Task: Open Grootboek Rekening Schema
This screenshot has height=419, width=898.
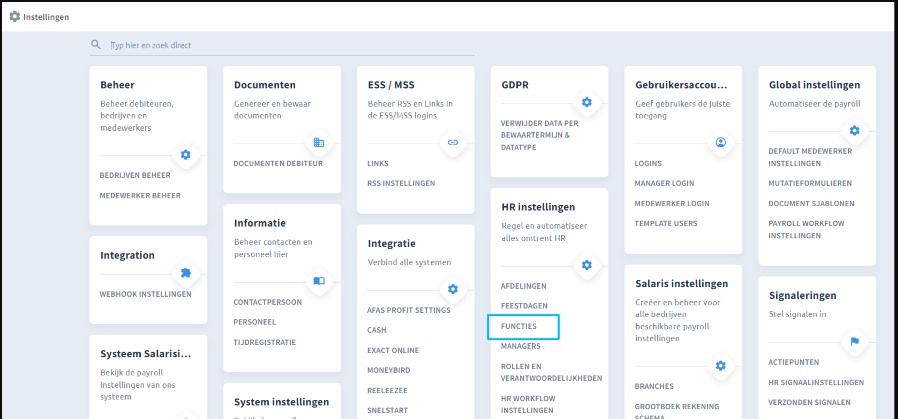Action: coord(677,411)
